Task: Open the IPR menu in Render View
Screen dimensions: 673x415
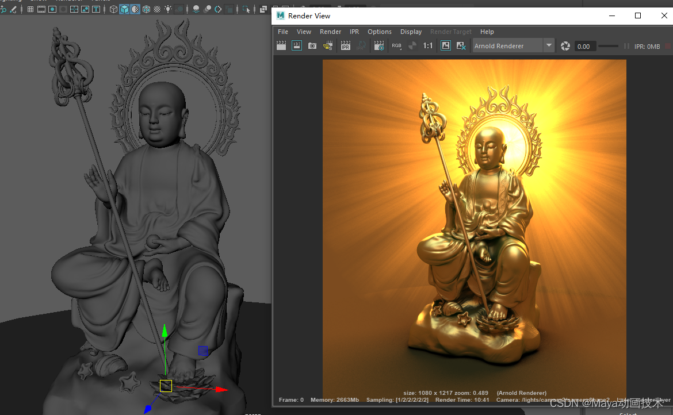Action: (354, 32)
